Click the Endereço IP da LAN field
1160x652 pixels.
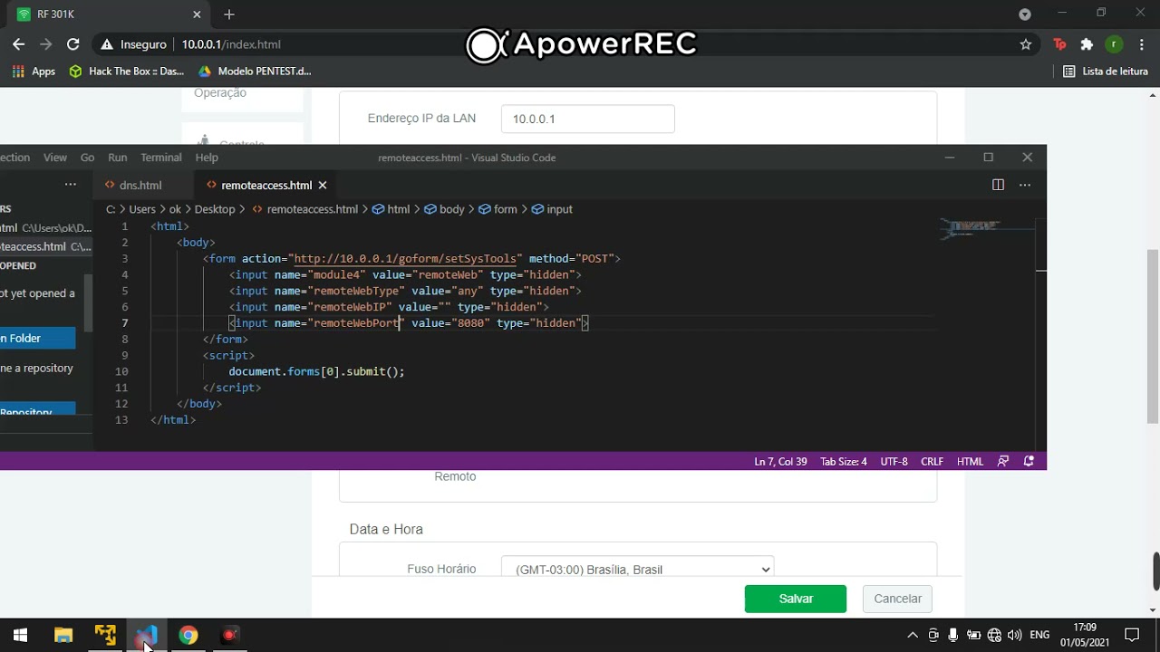coord(588,119)
